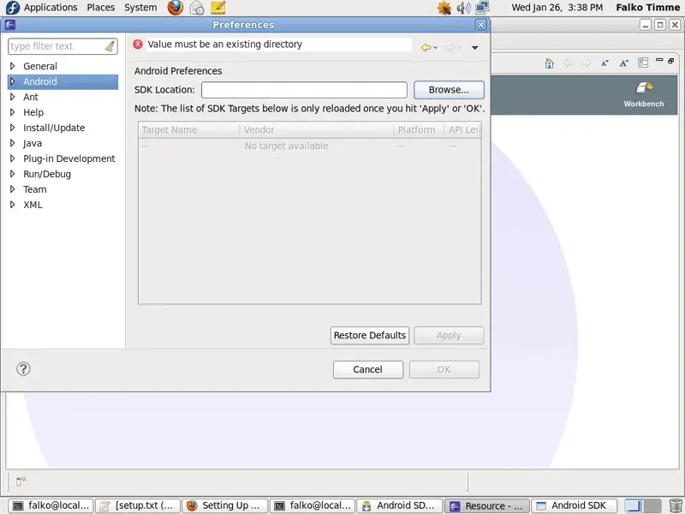Click the Fedora logo in the panel
This screenshot has height=514, width=685.
tap(13, 8)
